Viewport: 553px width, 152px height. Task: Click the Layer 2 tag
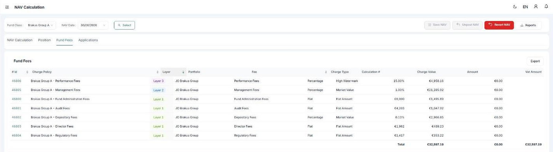[x=158, y=90]
